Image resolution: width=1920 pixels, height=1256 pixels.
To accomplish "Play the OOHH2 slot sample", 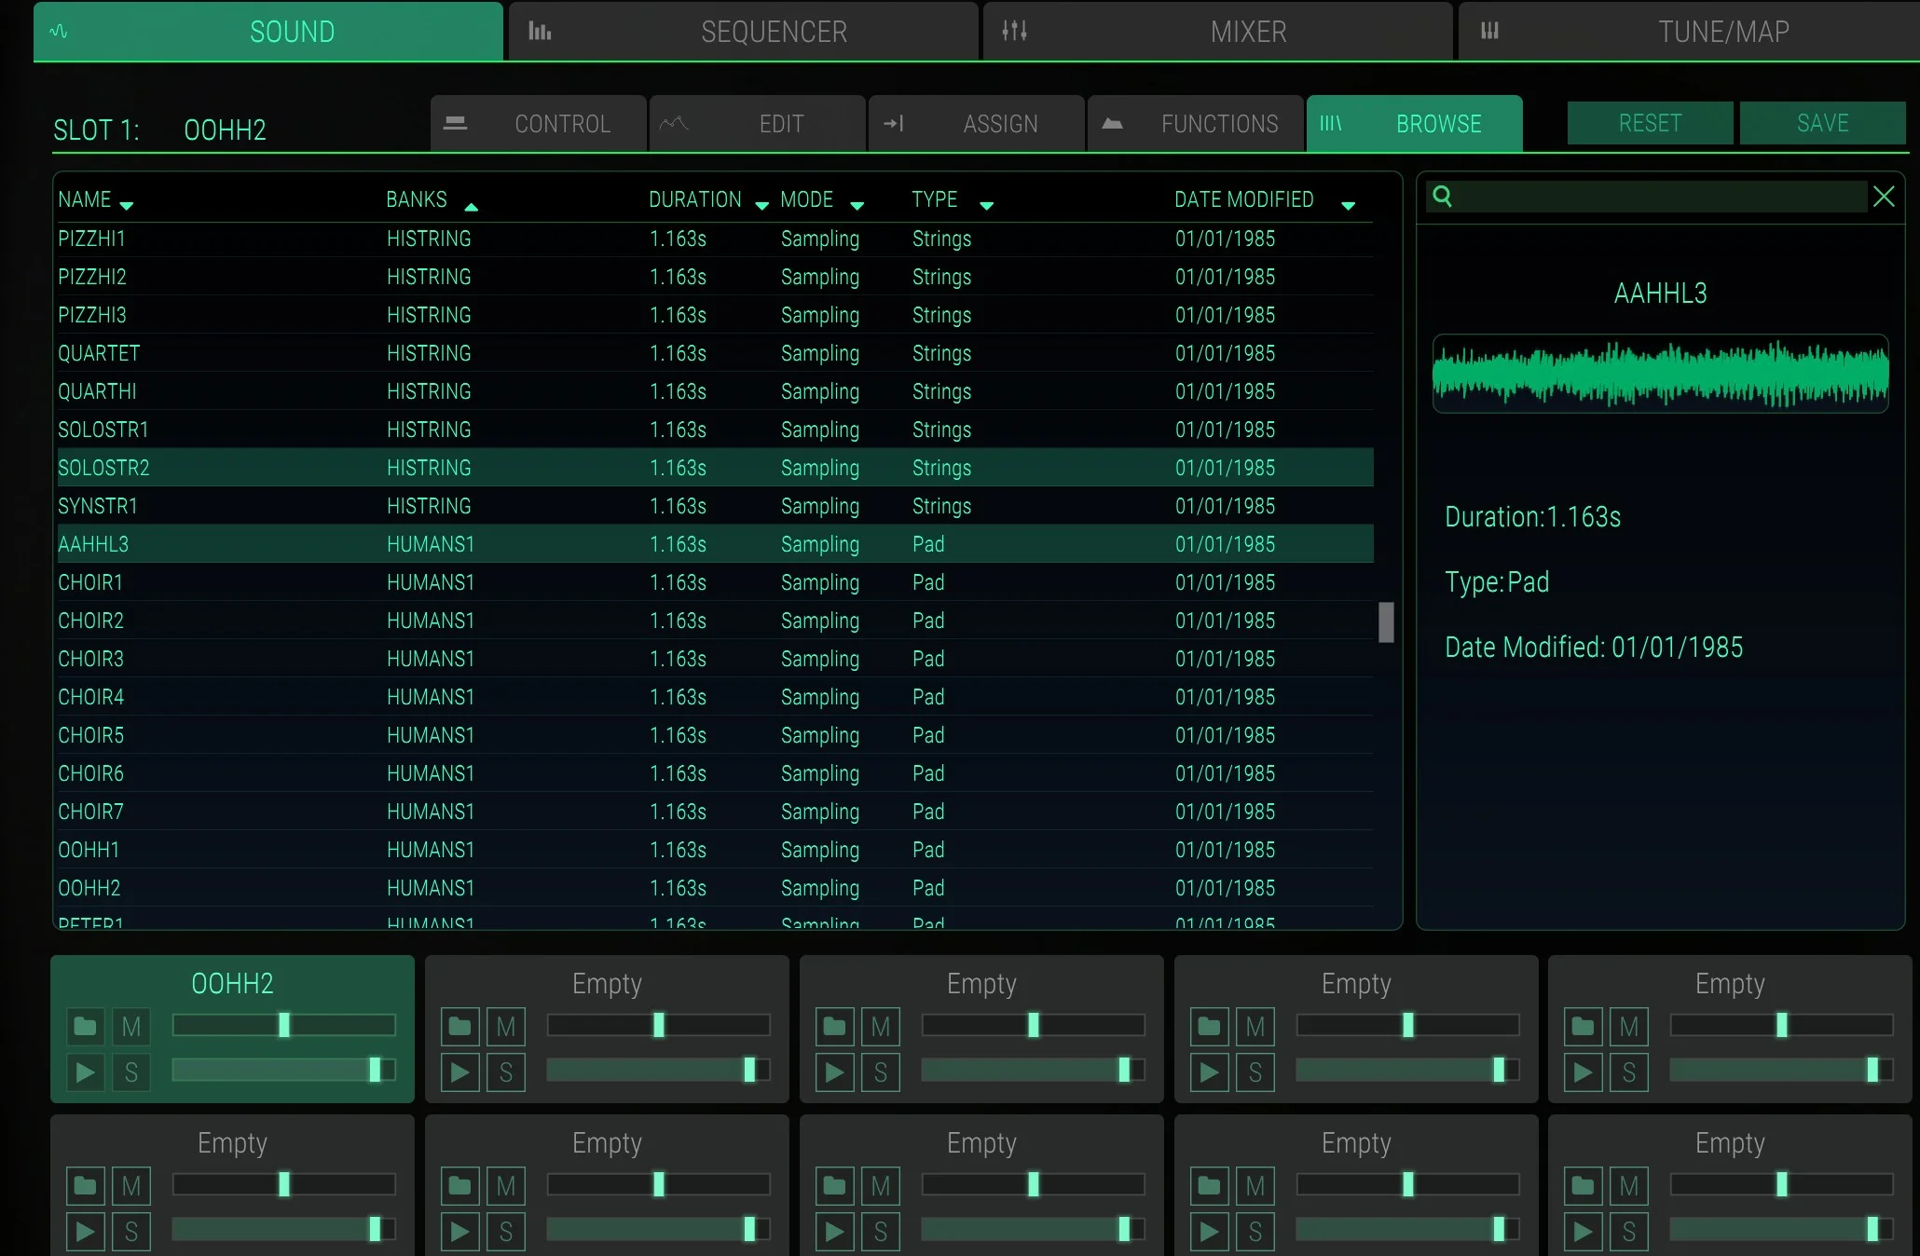I will [85, 1072].
